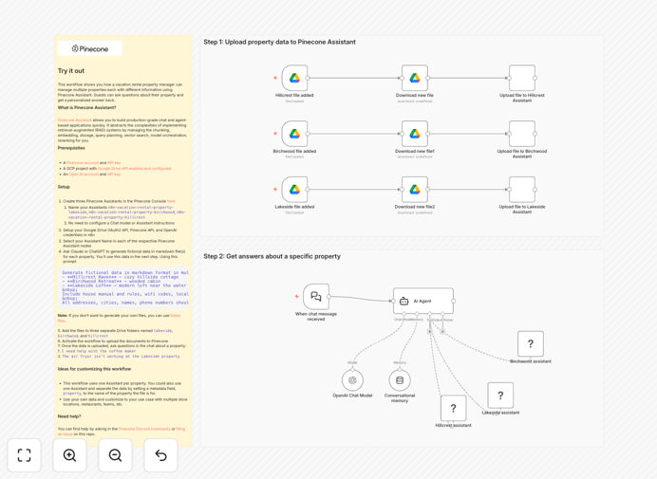
Task: Open the Pinecone Assistant link
Action: click(x=75, y=120)
